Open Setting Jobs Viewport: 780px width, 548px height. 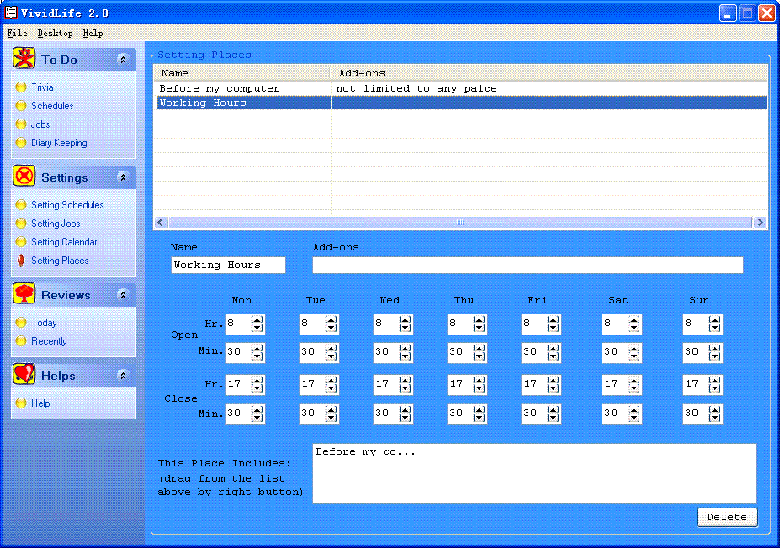[56, 224]
